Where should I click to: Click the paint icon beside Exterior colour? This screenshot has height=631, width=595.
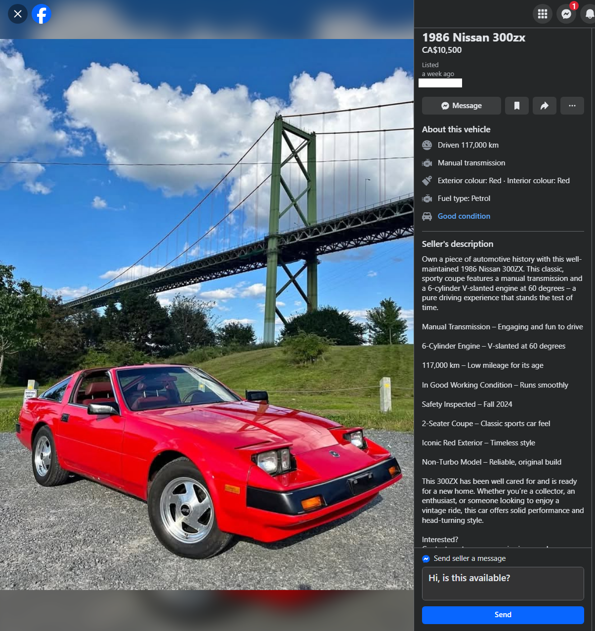coord(427,181)
